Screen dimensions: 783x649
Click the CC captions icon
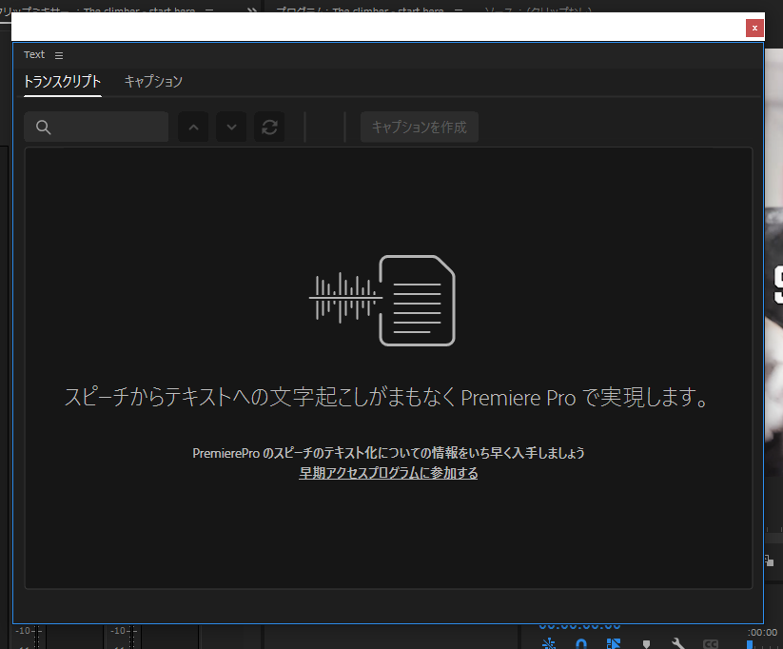(x=710, y=643)
